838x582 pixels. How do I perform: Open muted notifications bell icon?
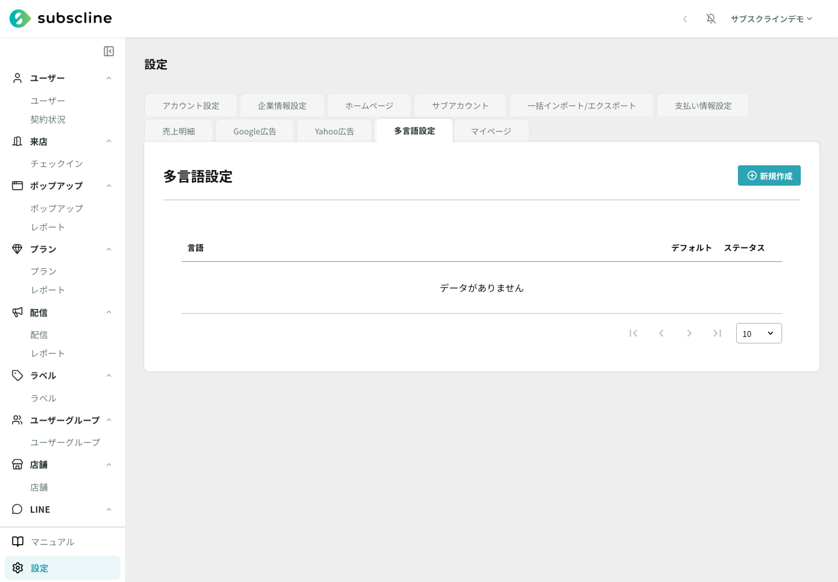[x=711, y=19]
